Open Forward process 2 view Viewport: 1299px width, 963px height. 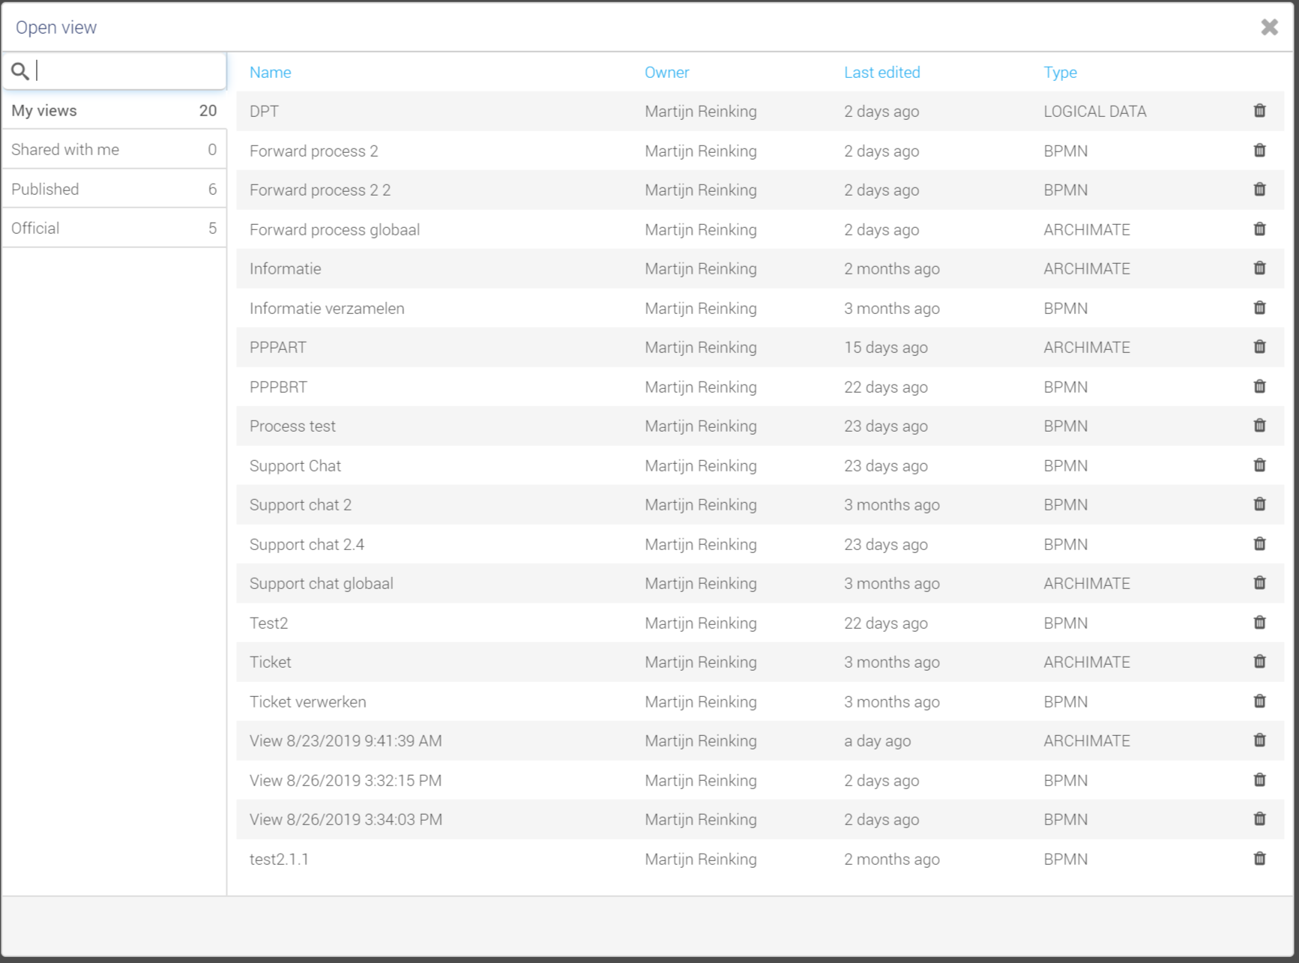(x=313, y=151)
